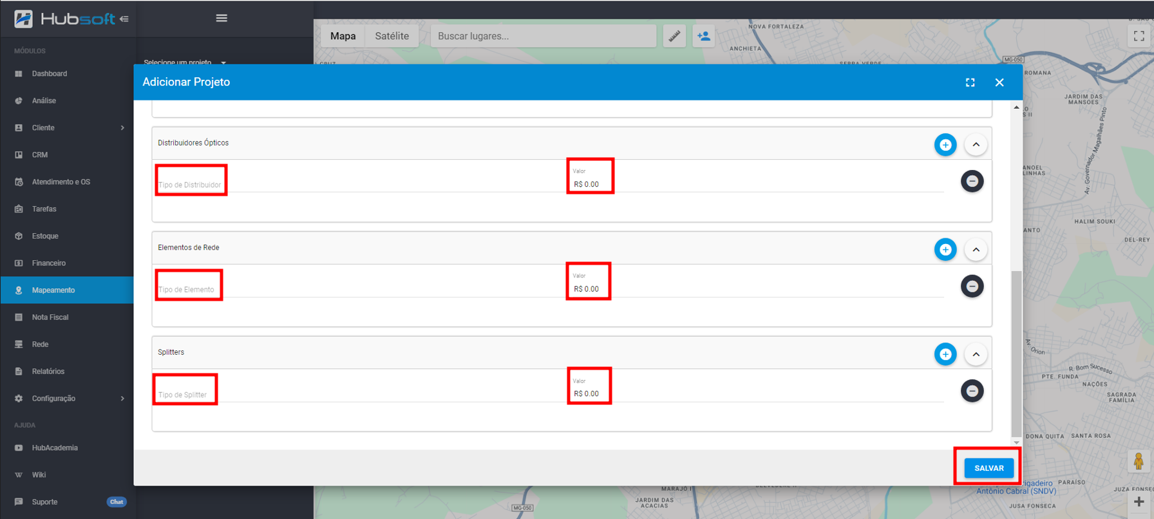Open the Relatórios menu item

(67, 371)
